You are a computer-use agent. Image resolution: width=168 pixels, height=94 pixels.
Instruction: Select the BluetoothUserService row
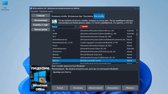(94, 39)
